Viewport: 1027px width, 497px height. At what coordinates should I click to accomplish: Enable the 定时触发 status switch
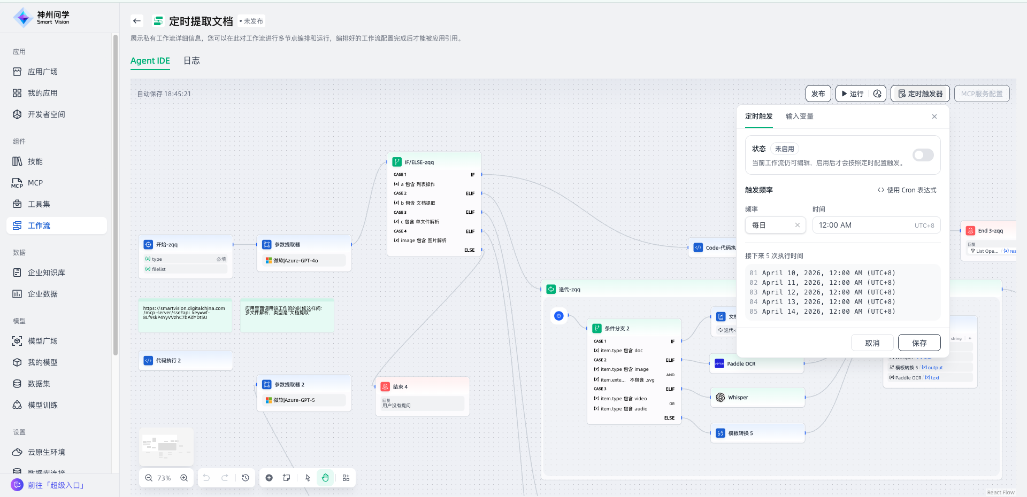point(923,155)
